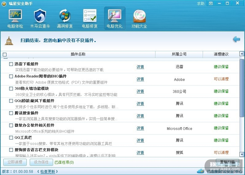The width and height of the screenshot is (245, 175).
Task: Click 建议保留 suggestion for 迅雷 row
Action: tap(221, 67)
